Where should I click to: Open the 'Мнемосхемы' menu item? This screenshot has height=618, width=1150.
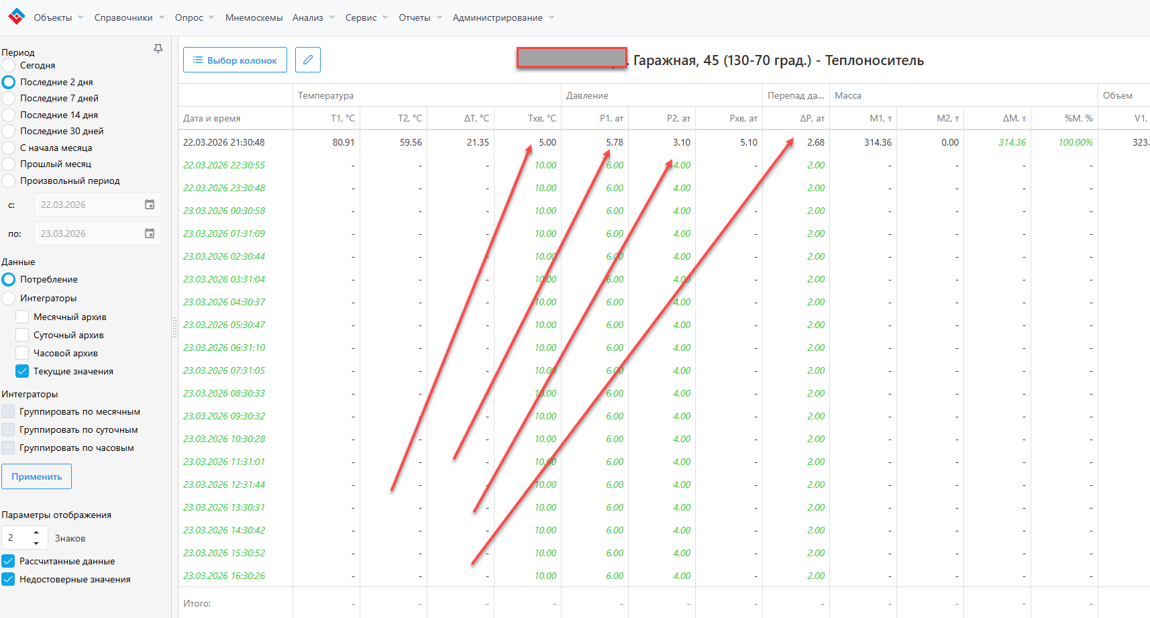(254, 17)
